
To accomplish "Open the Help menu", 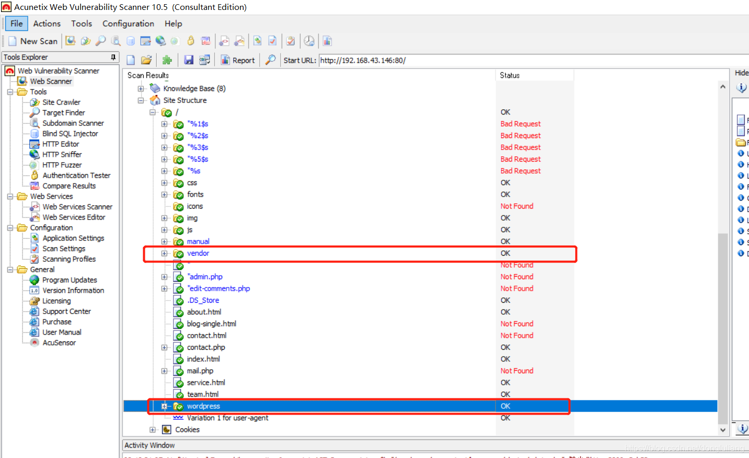I will 173,24.
